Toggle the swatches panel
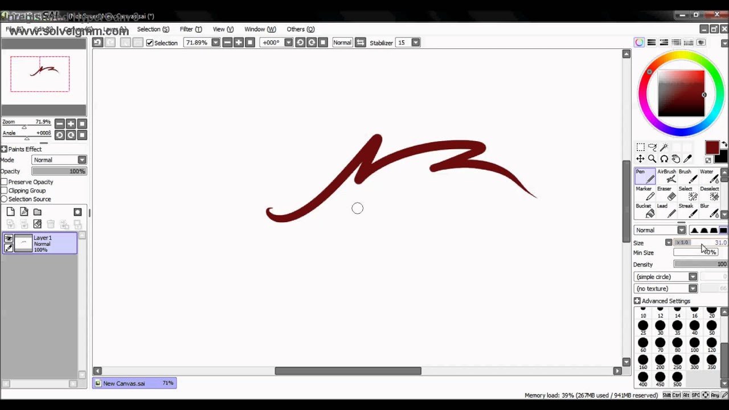The height and width of the screenshot is (410, 729). tap(689, 43)
